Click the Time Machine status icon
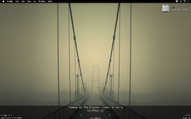191x119 pixels. (181, 1)
